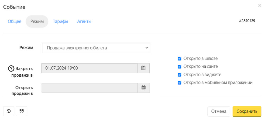
Task: Close the Событие dialog with X
Action: [260, 6]
